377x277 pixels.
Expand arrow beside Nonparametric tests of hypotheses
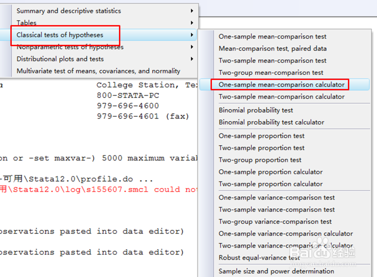[x=192, y=47]
